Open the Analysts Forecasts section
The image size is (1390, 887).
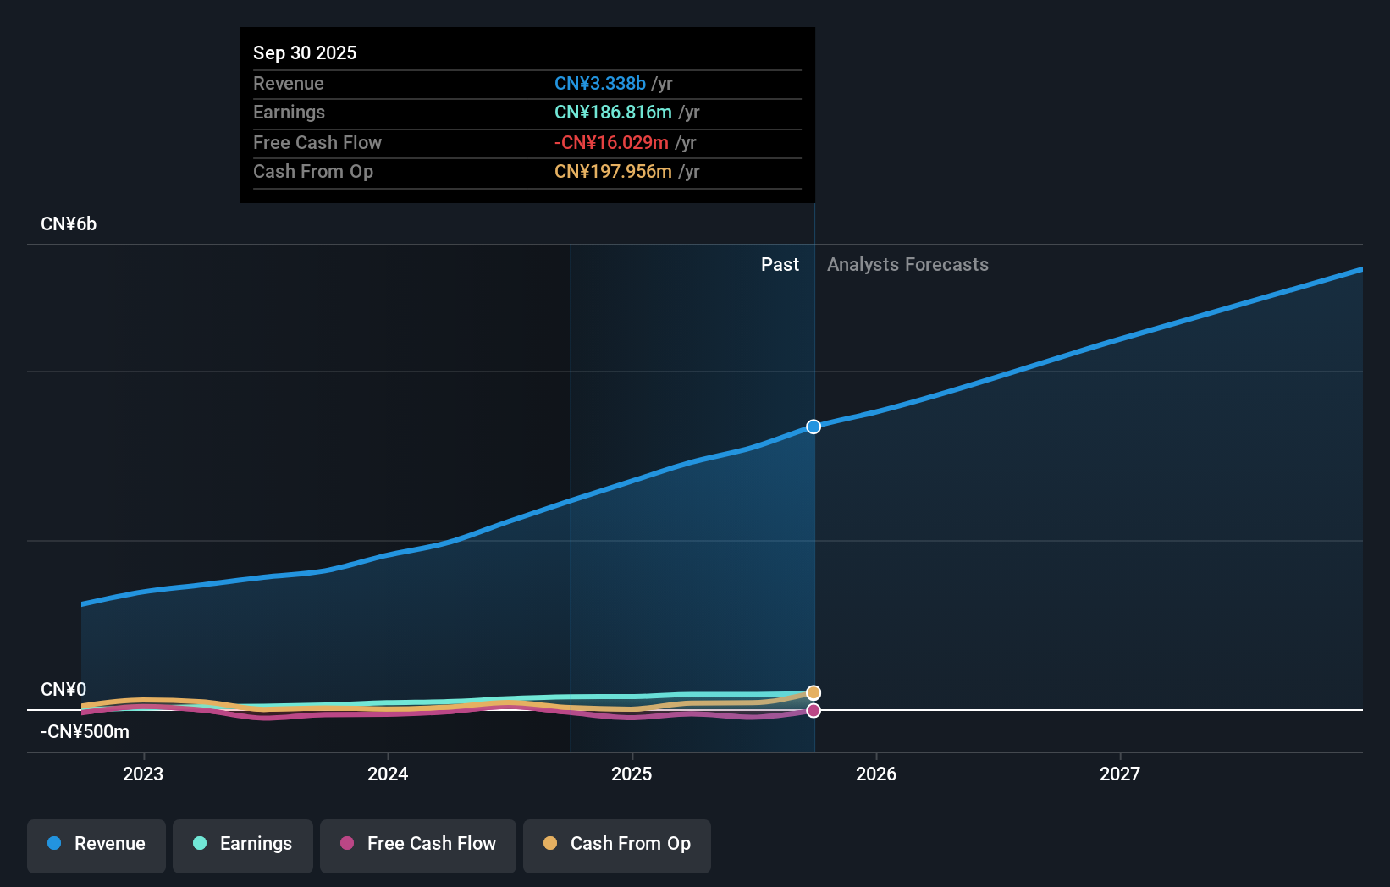pyautogui.click(x=907, y=264)
